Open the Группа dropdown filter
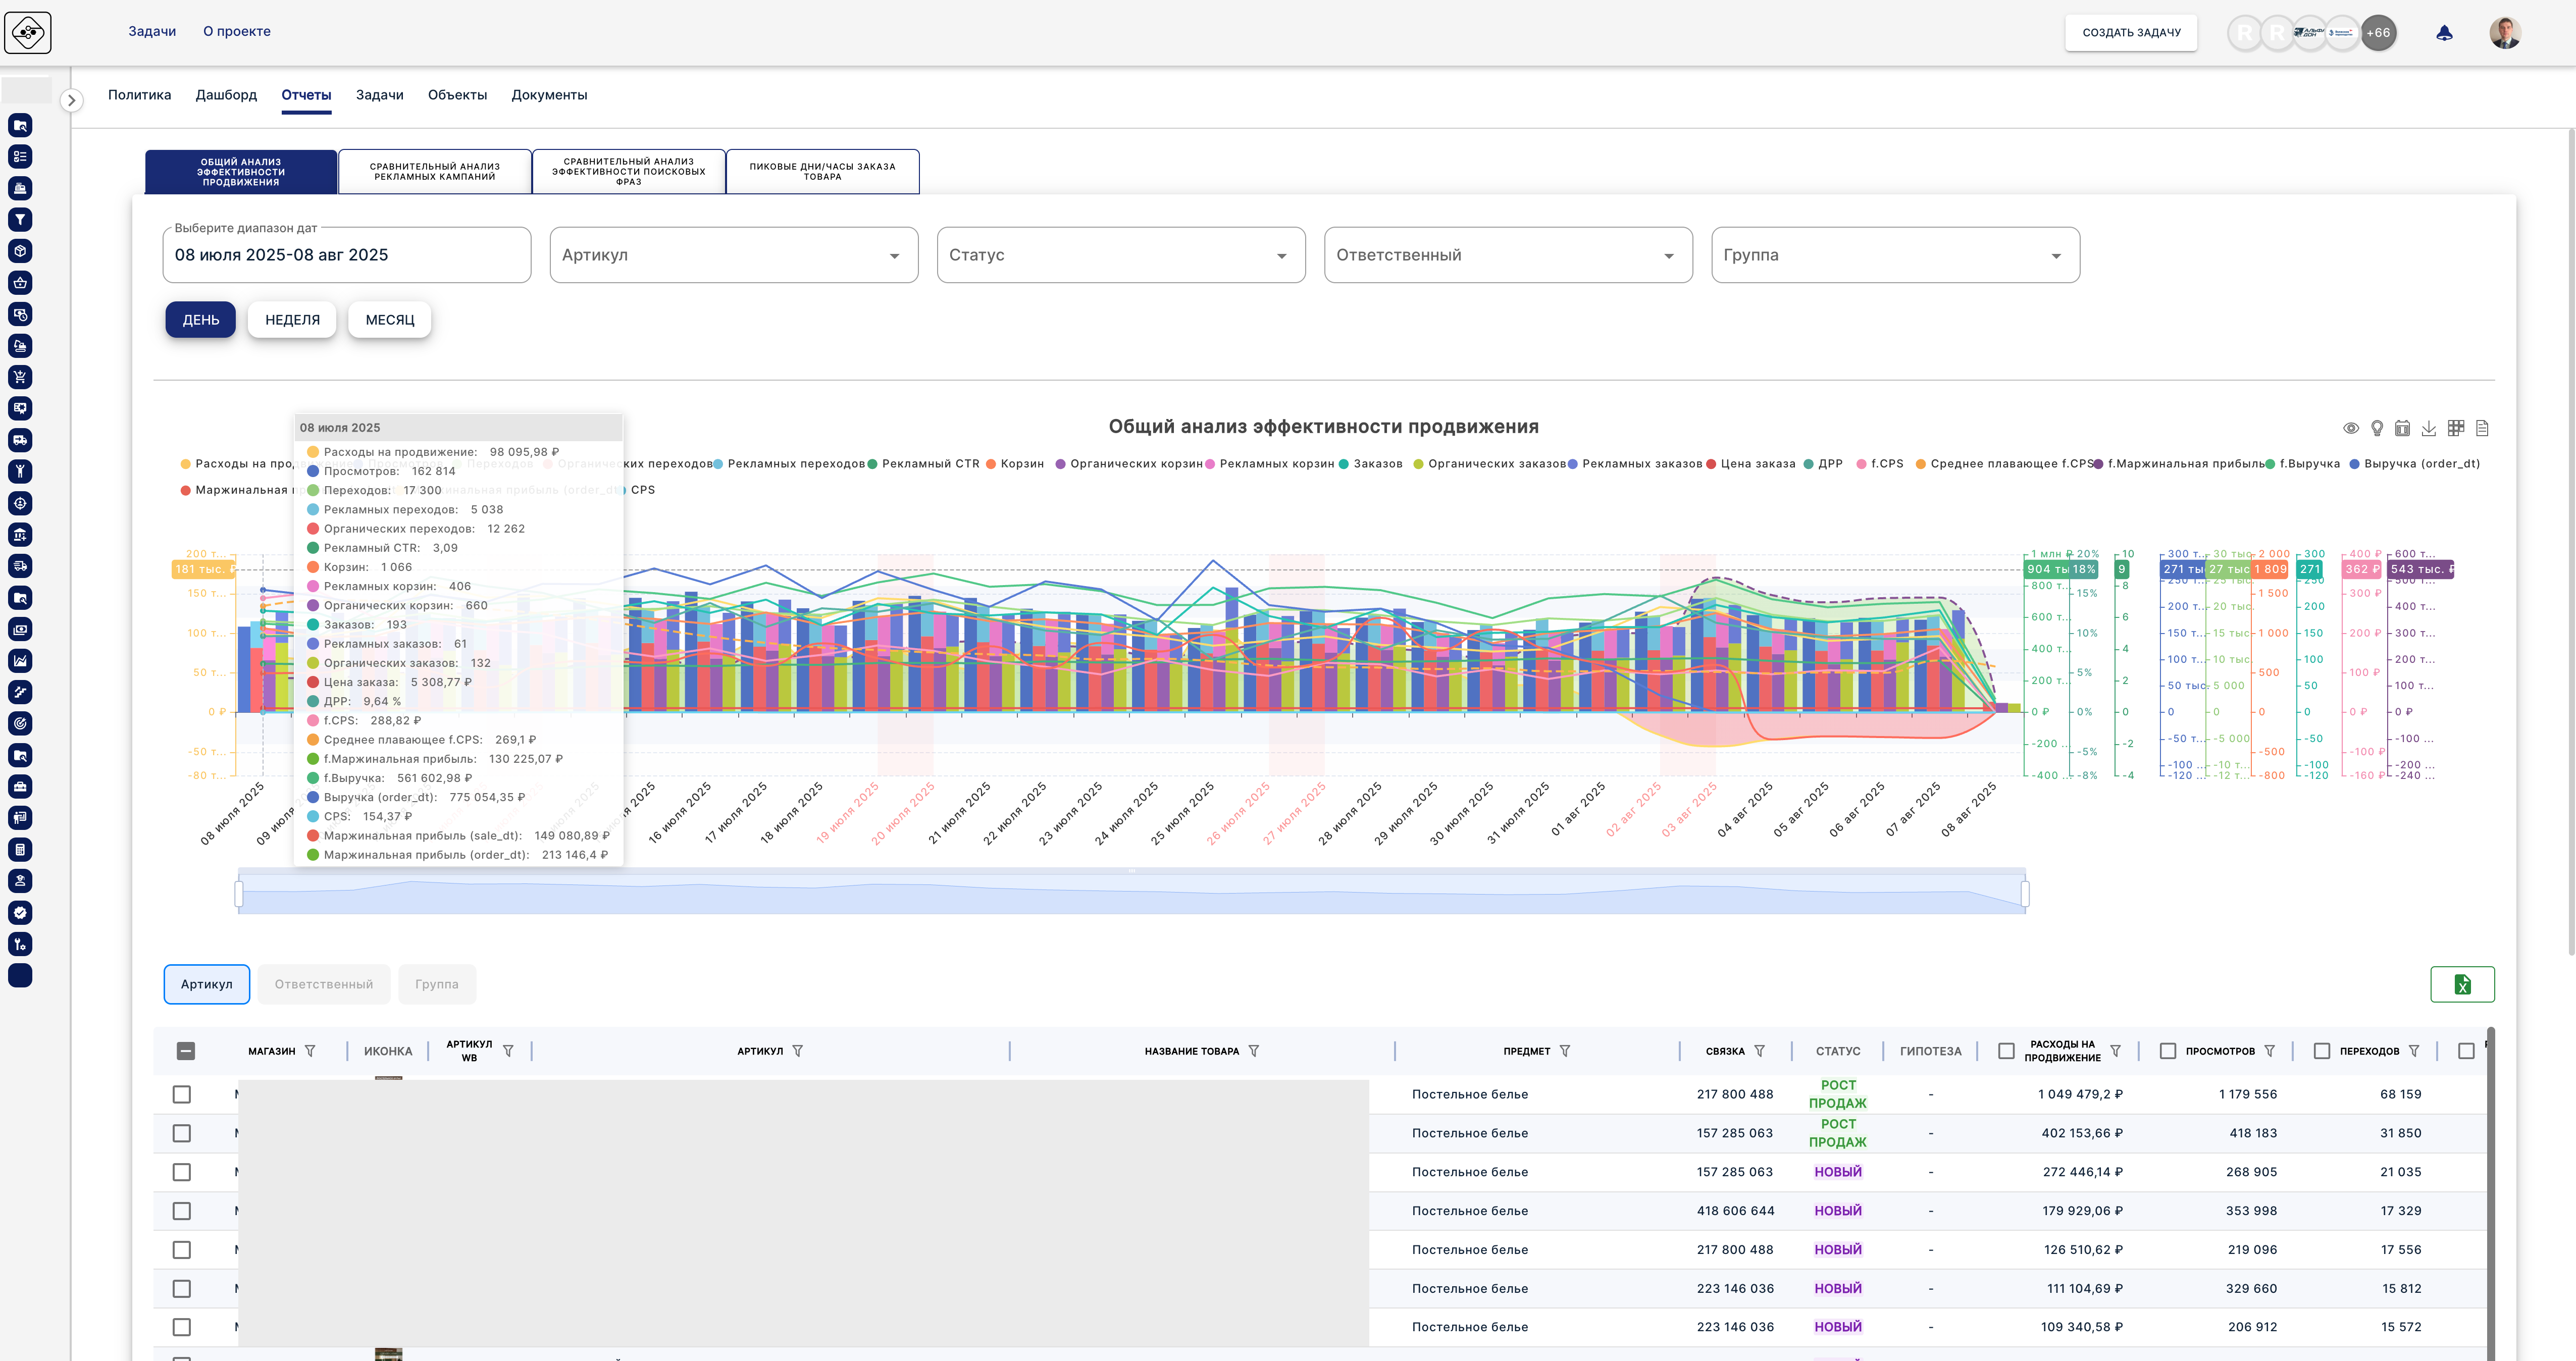This screenshot has height=1361, width=2576. [1895, 255]
